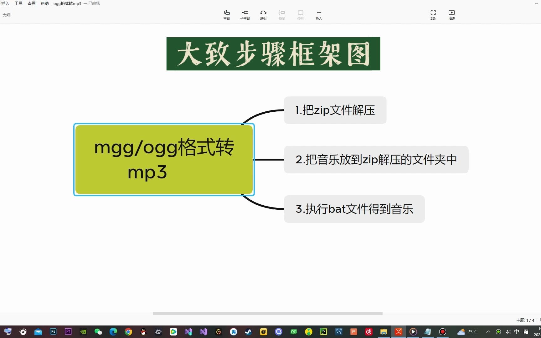This screenshot has height=338, width=541.
Task: Create a relationship with the 联系 tool
Action: 263,14
